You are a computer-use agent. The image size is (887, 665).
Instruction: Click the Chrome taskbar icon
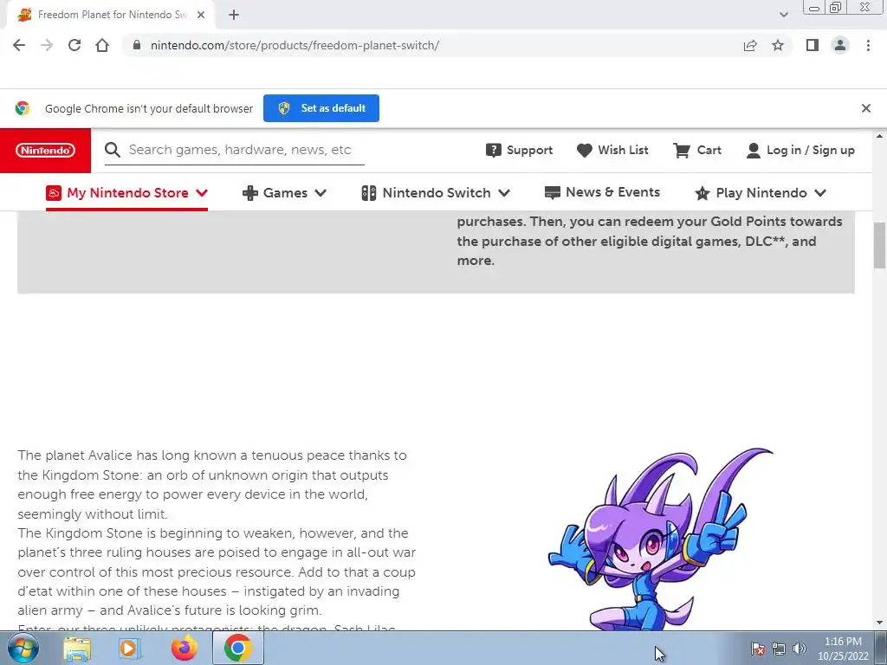[237, 648]
